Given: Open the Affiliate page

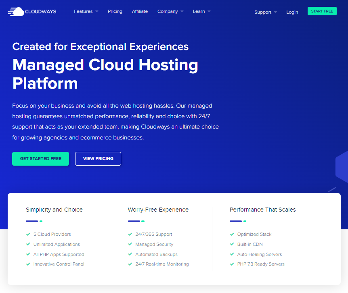Looking at the screenshot, I should point(140,11).
